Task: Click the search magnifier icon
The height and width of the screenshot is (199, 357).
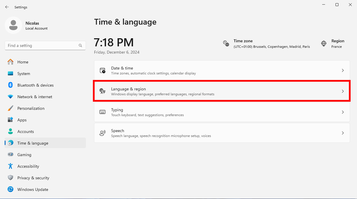Action: tap(80, 45)
